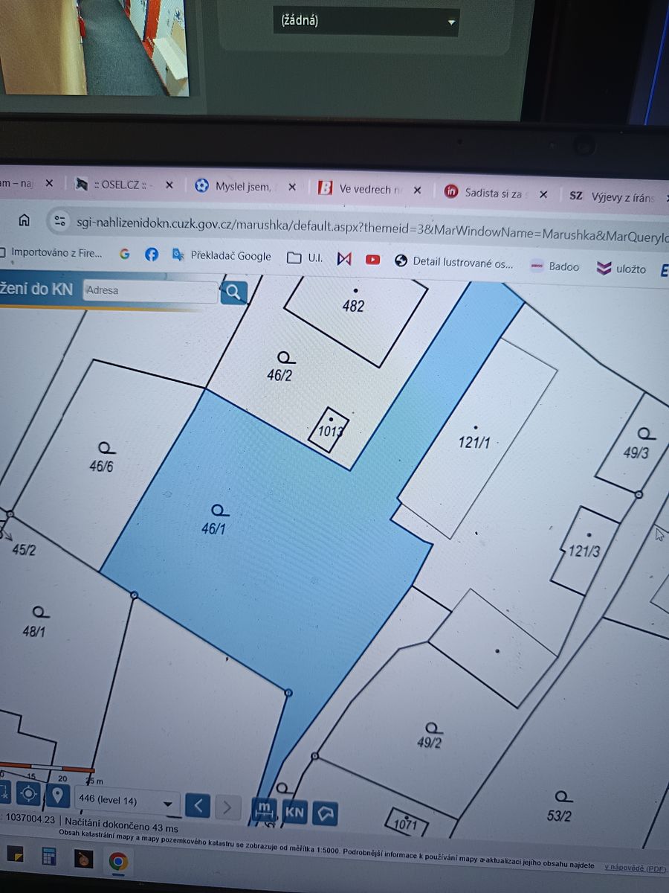Click the site settings icon in address bar

[58, 221]
